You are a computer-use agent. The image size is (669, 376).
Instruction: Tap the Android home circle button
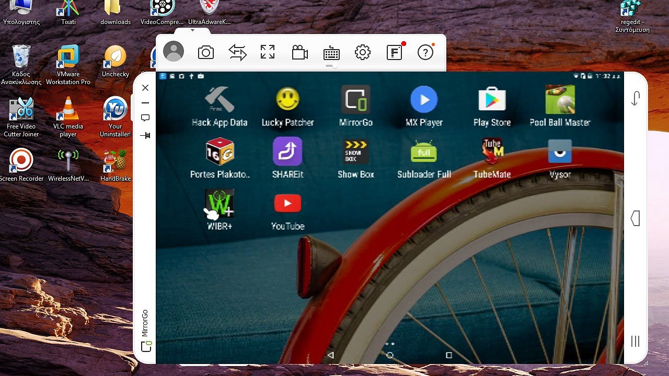[x=390, y=355]
